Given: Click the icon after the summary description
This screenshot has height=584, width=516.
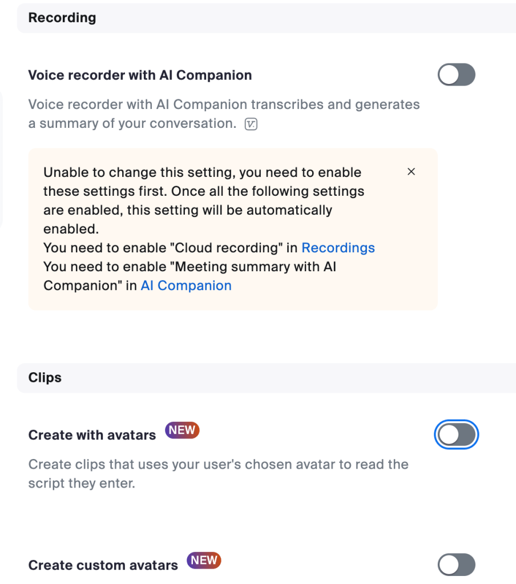Looking at the screenshot, I should 251,124.
